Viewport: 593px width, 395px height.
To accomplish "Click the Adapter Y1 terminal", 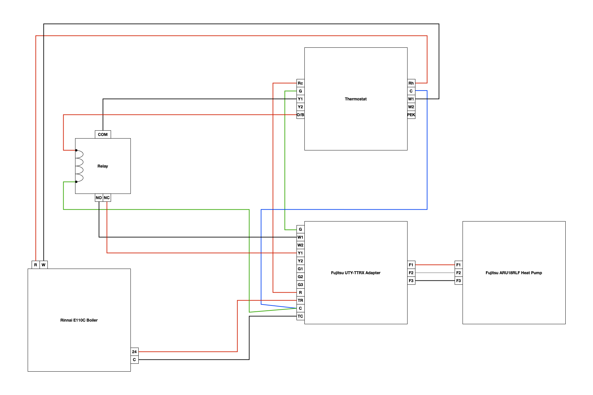I will [300, 253].
